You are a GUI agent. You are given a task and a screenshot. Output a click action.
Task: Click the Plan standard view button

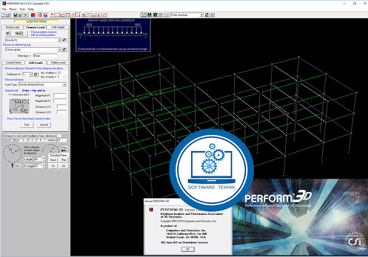(63, 160)
